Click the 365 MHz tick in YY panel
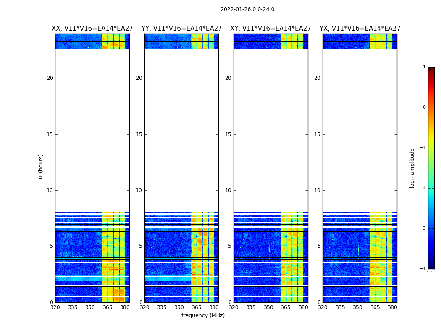The image size is (441, 336). [197, 307]
